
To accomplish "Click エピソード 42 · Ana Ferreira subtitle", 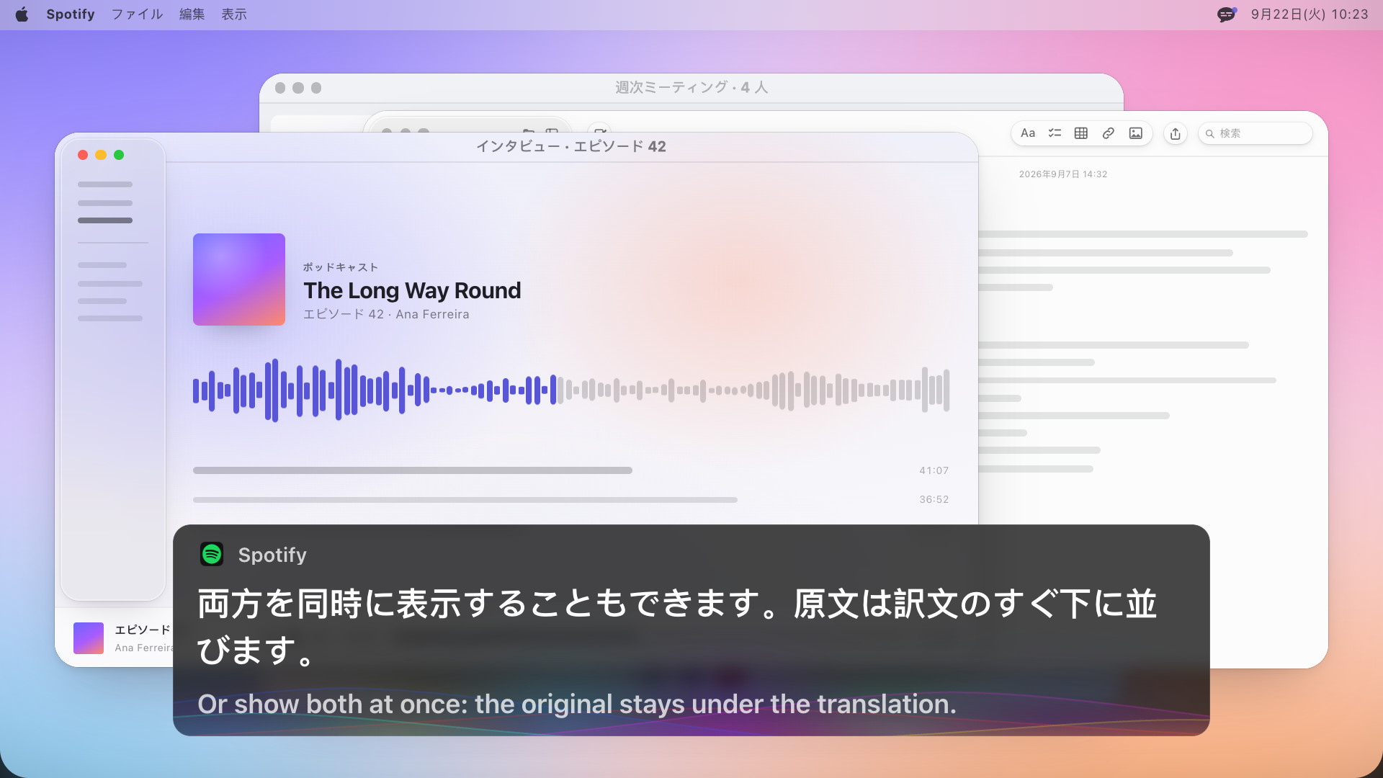I will pyautogui.click(x=386, y=314).
